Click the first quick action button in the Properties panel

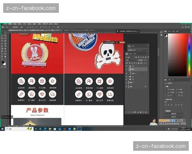174,114
